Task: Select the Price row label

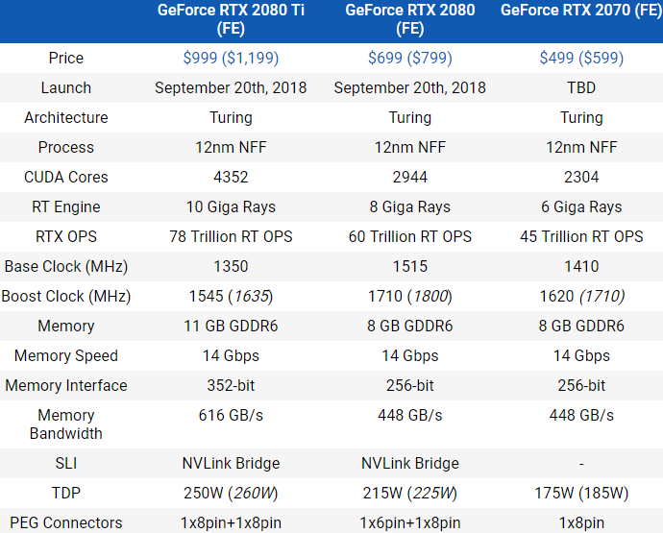Action: tap(66, 58)
